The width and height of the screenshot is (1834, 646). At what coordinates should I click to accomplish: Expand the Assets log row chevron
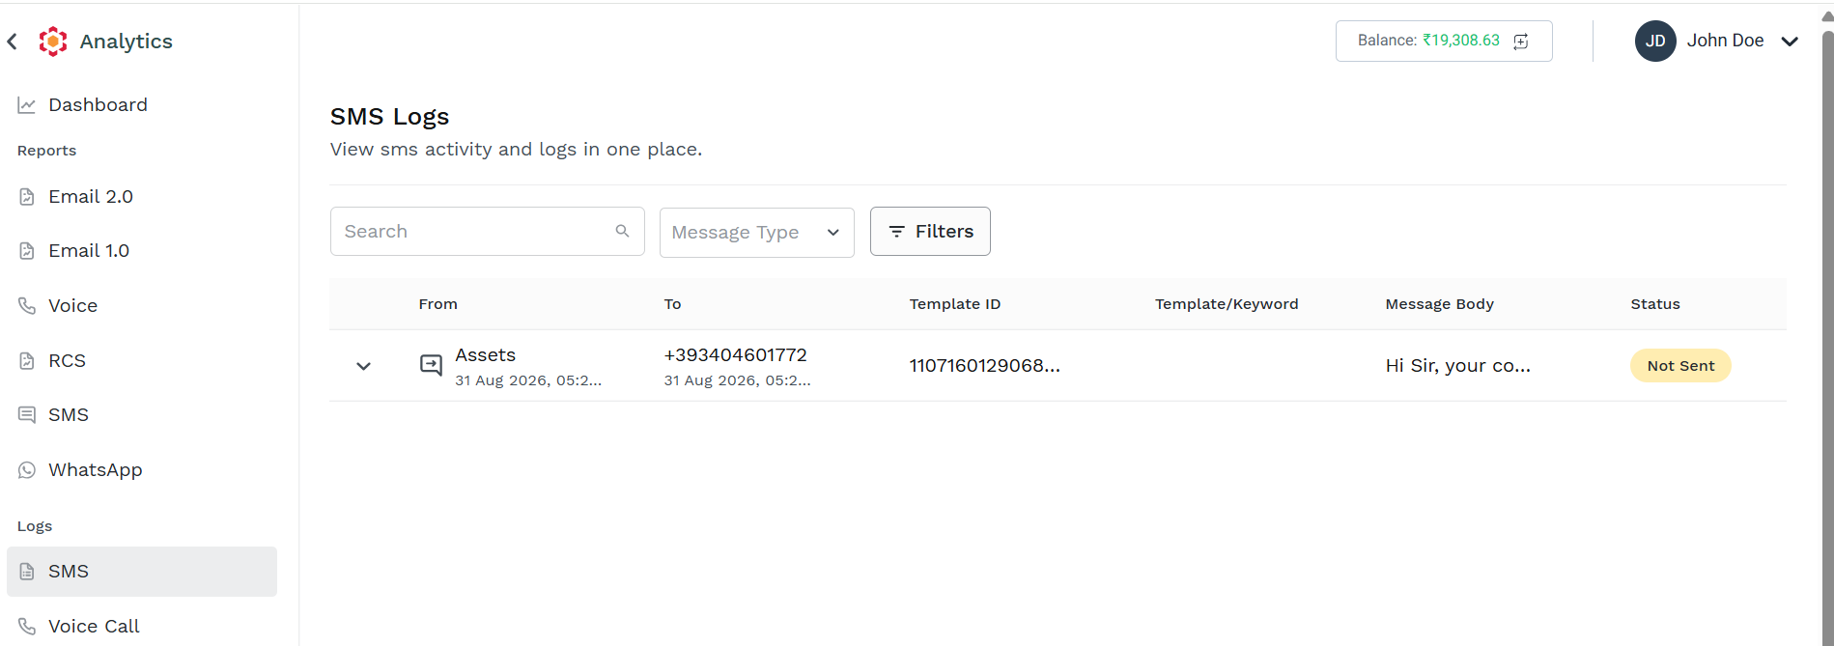[363, 366]
